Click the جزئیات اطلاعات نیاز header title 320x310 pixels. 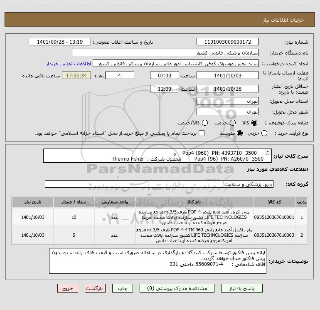(x=283, y=20)
